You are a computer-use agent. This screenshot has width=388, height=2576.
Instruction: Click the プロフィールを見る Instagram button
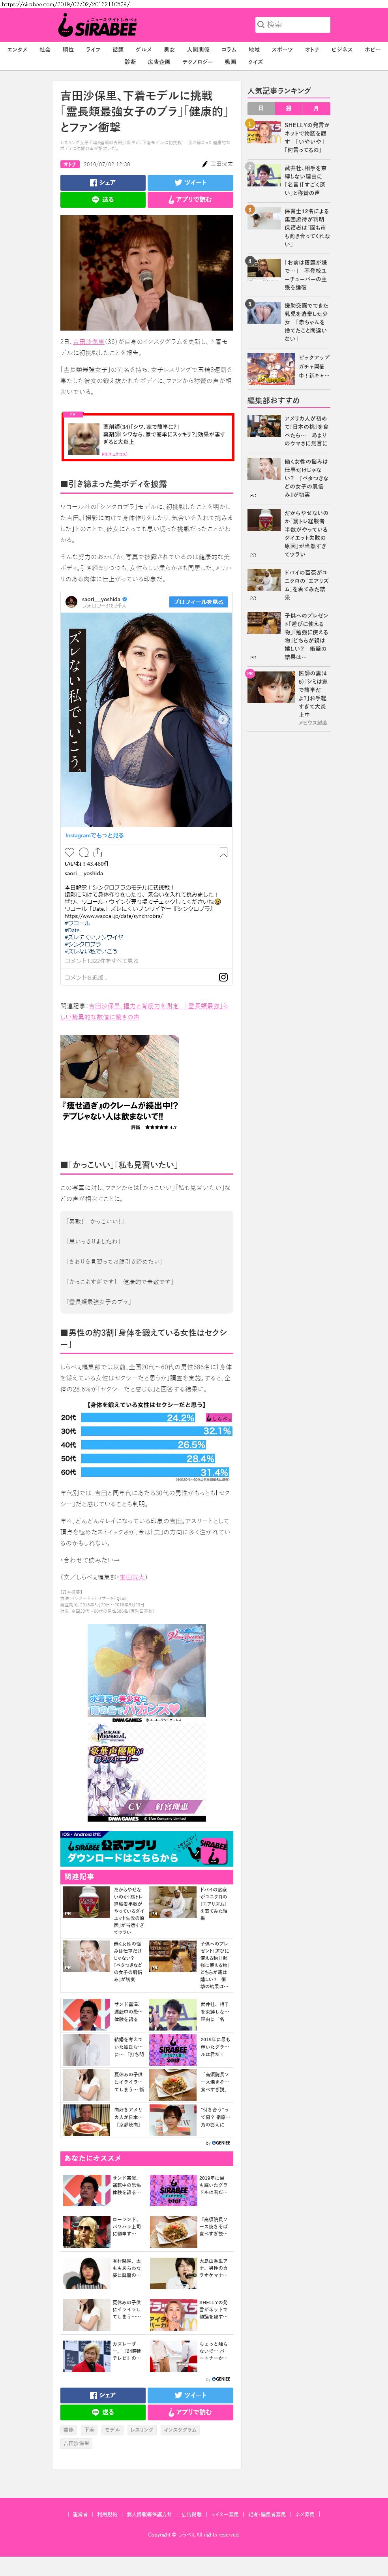pyautogui.click(x=199, y=602)
